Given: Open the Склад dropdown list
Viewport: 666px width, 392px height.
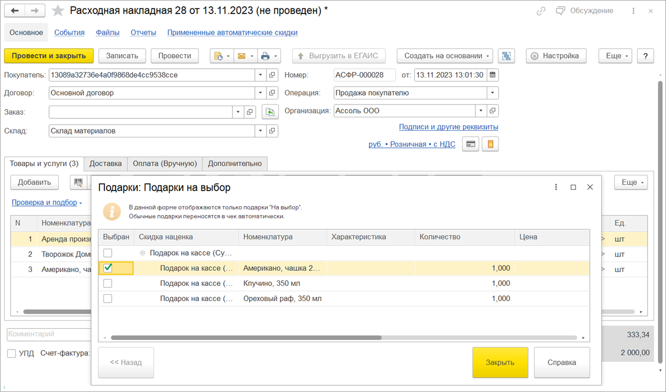Looking at the screenshot, I should (x=260, y=131).
